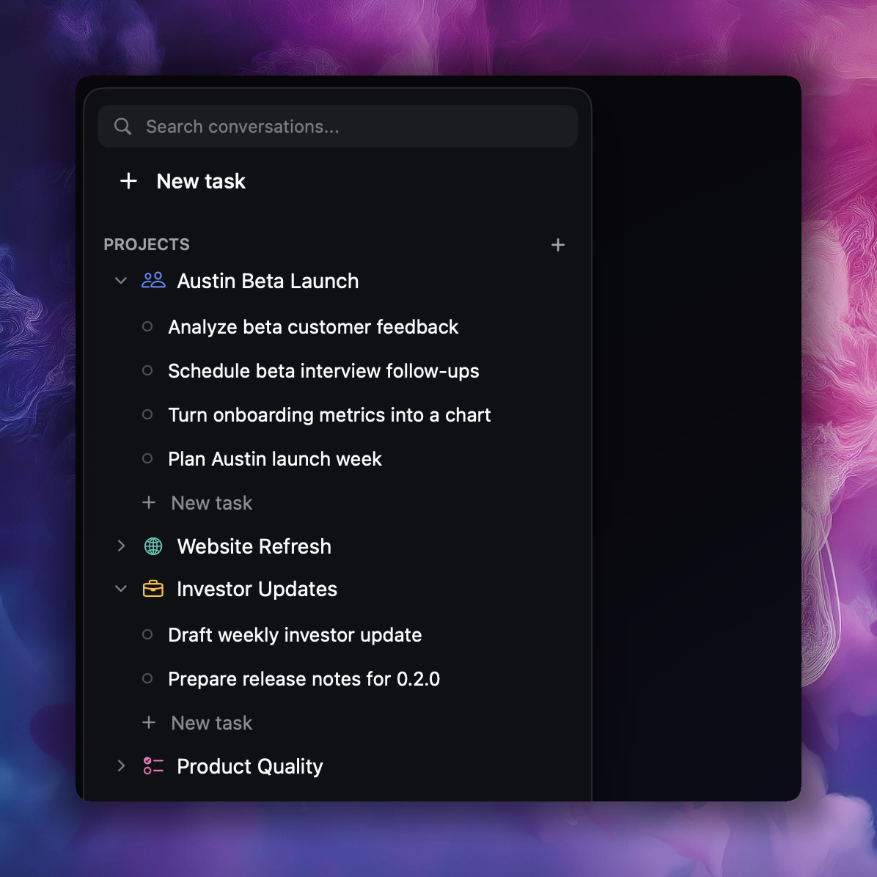Expand the Website Refresh project
This screenshot has height=877, width=877.
(x=121, y=546)
